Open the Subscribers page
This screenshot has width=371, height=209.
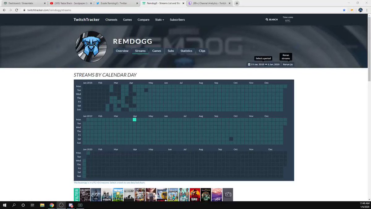(x=177, y=20)
